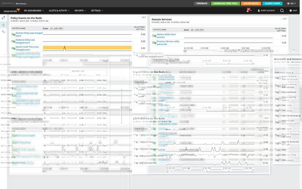The image size is (302, 189).
Task: Set Domain Services zoom to 12h
Action: pyautogui.click(x=197, y=30)
